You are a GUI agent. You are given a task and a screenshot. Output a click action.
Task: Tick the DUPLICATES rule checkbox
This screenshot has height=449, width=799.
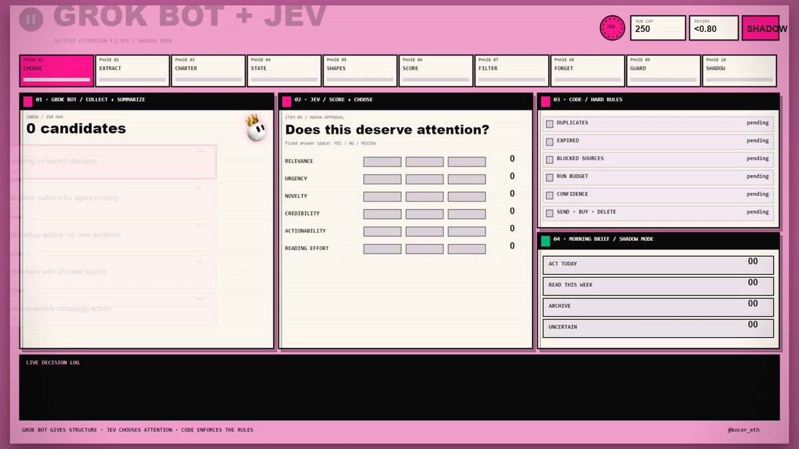pyautogui.click(x=549, y=124)
